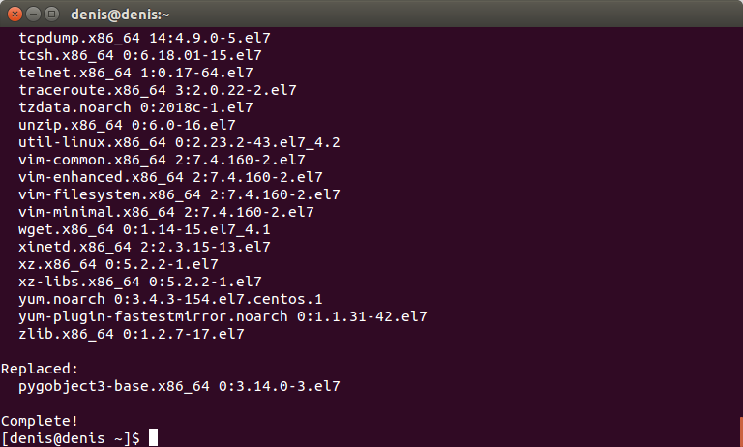This screenshot has height=447, width=743.
Task: Click the zlib.x86_64 package entry
Action: (132, 334)
